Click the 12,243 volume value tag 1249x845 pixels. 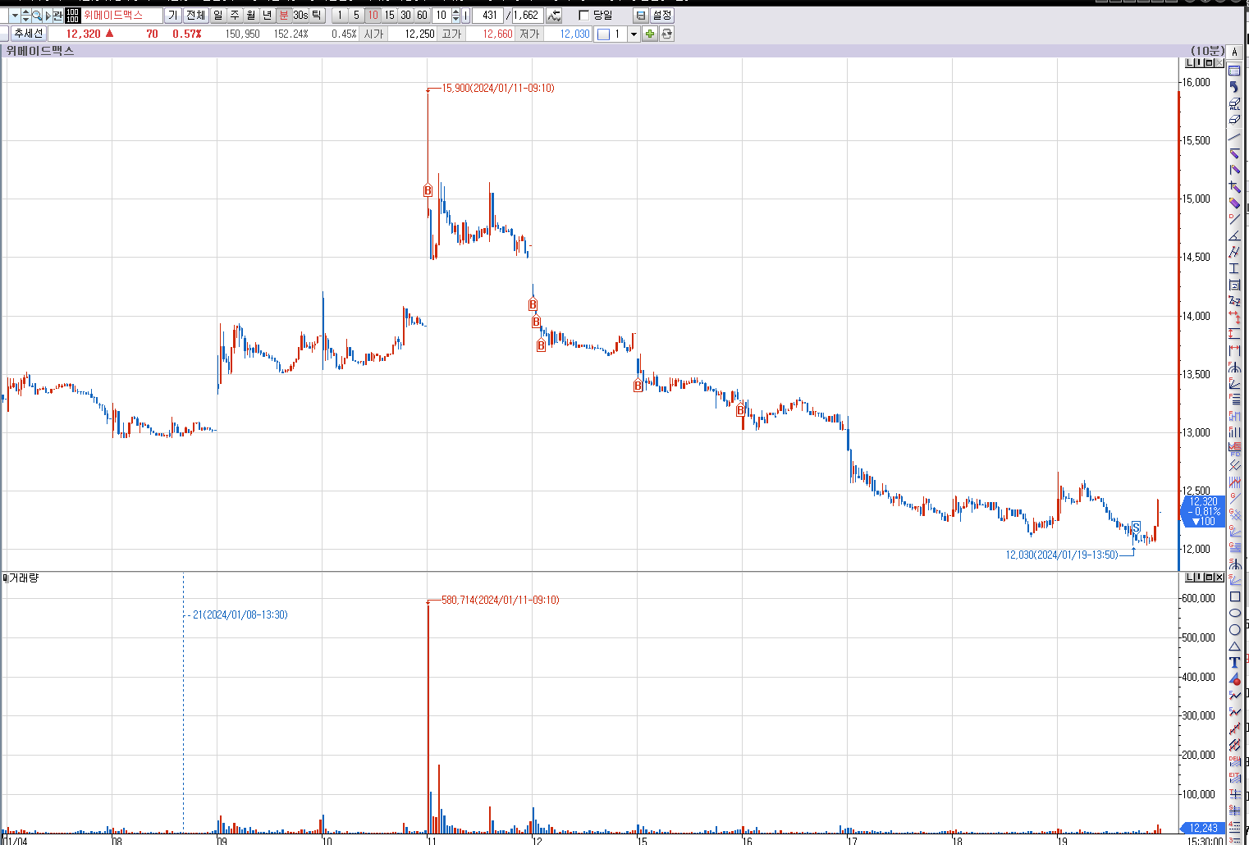click(x=1203, y=828)
